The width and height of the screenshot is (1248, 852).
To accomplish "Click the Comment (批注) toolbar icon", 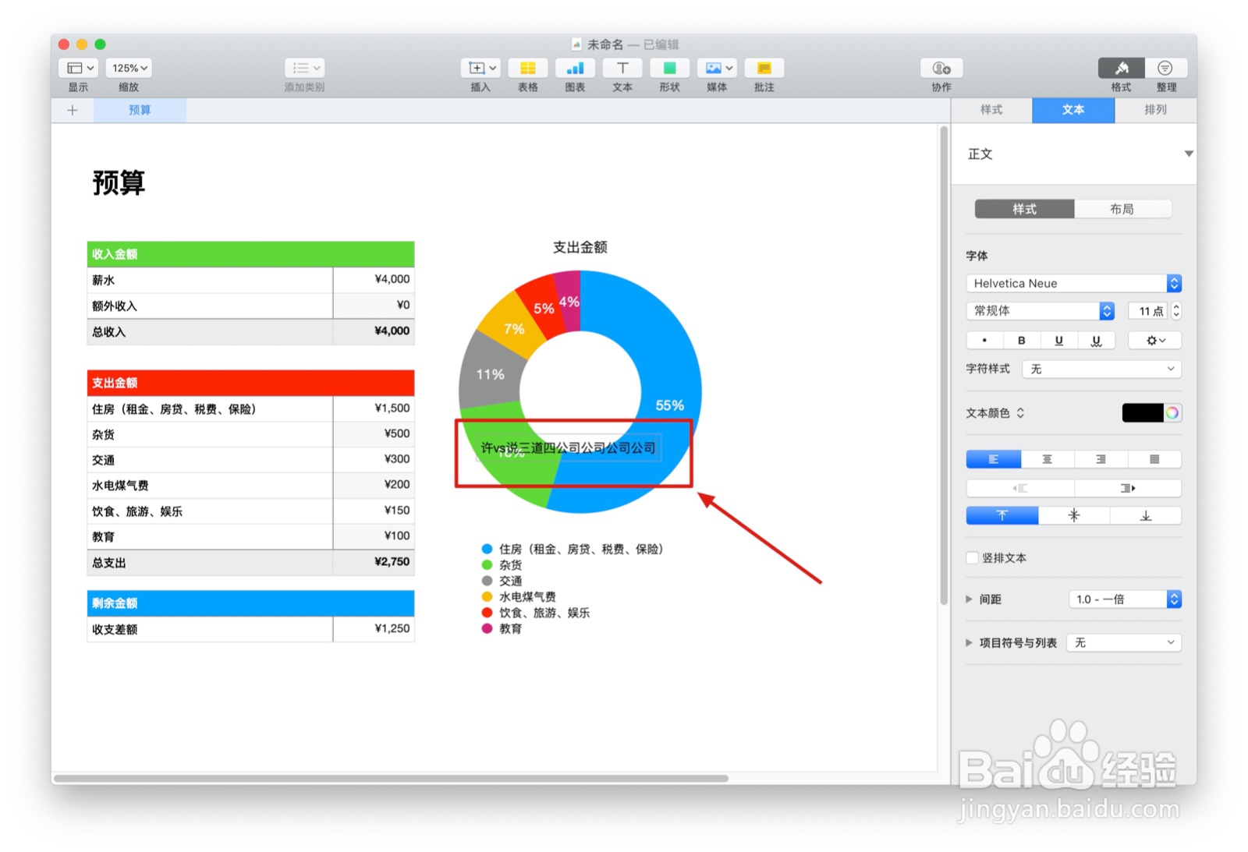I will click(x=764, y=68).
